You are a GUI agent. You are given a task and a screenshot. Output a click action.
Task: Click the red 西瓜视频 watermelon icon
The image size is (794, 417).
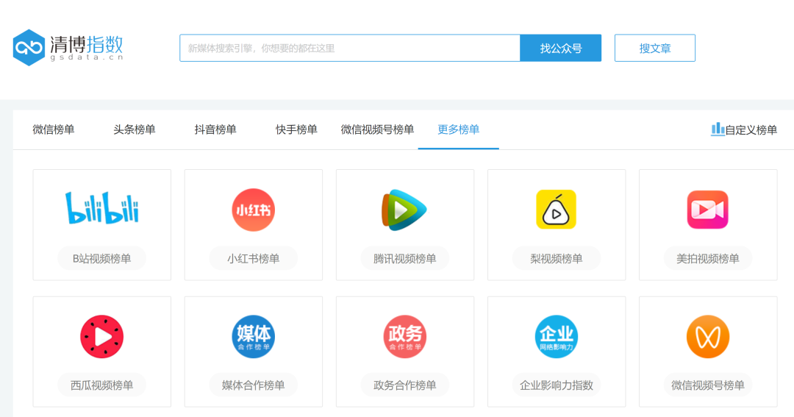(101, 336)
